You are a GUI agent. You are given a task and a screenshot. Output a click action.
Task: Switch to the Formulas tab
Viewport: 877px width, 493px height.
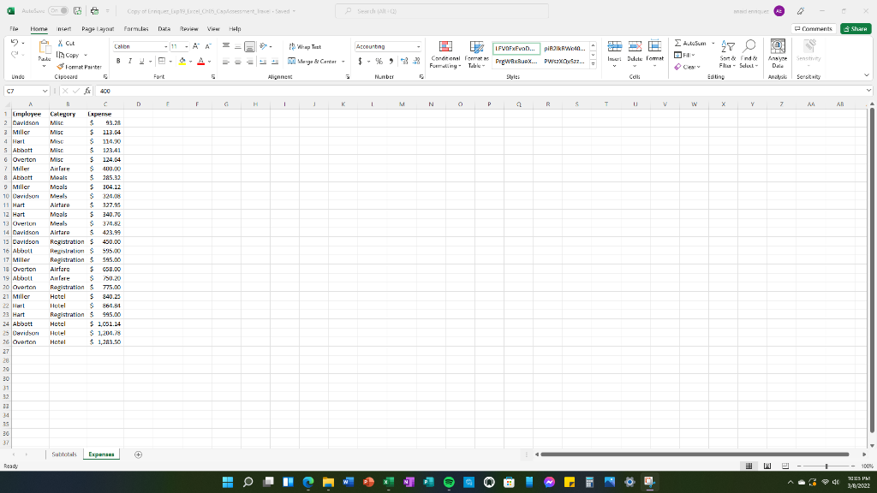[136, 28]
